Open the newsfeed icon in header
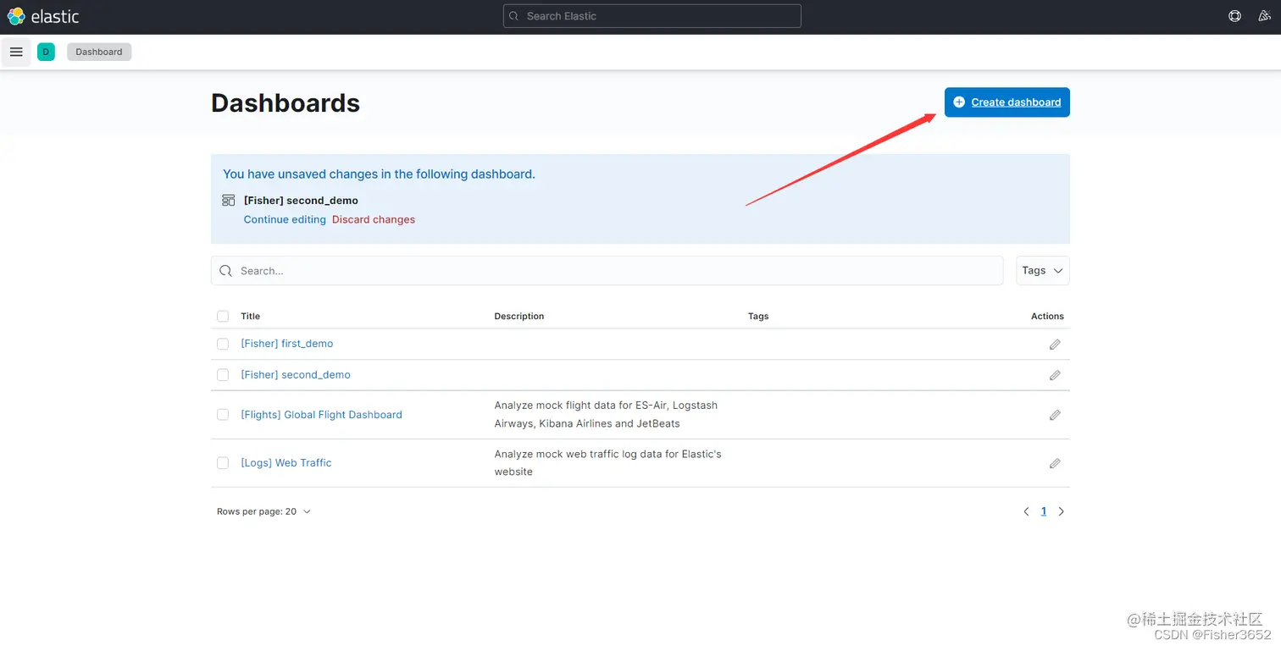The width and height of the screenshot is (1281, 646). pos(1263,16)
